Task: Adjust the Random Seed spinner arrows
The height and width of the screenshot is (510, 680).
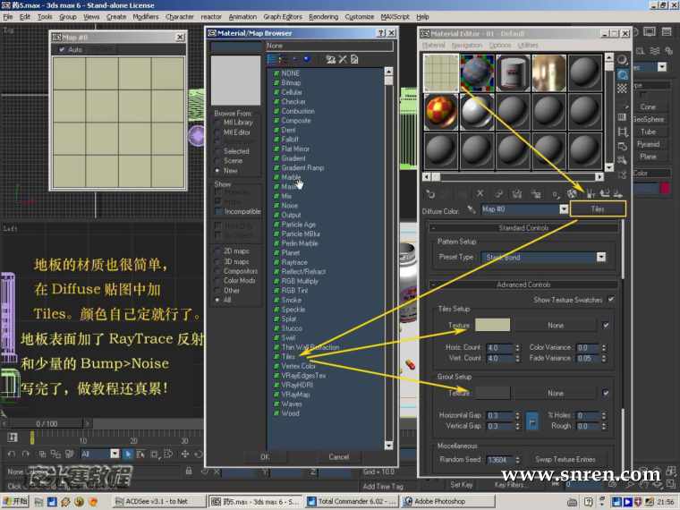Action: 517,460
